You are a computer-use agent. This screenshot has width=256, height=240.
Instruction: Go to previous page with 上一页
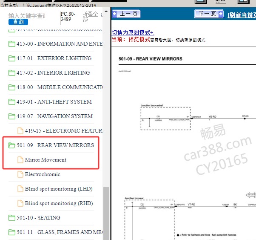(126, 14)
